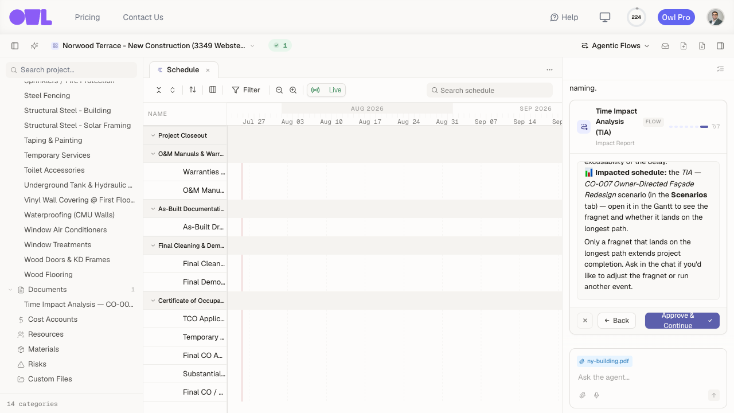The height and width of the screenshot is (413, 734).
Task: Select the Schedule tab
Action: (183, 70)
